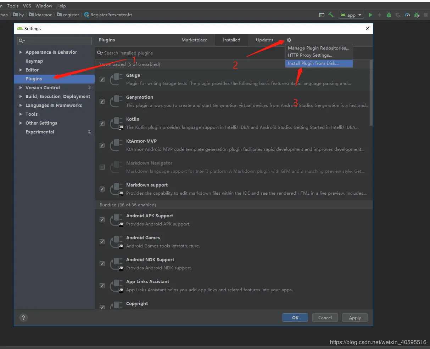The height and width of the screenshot is (349, 430).
Task: Open the plugins gear settings icon
Action: (x=289, y=40)
